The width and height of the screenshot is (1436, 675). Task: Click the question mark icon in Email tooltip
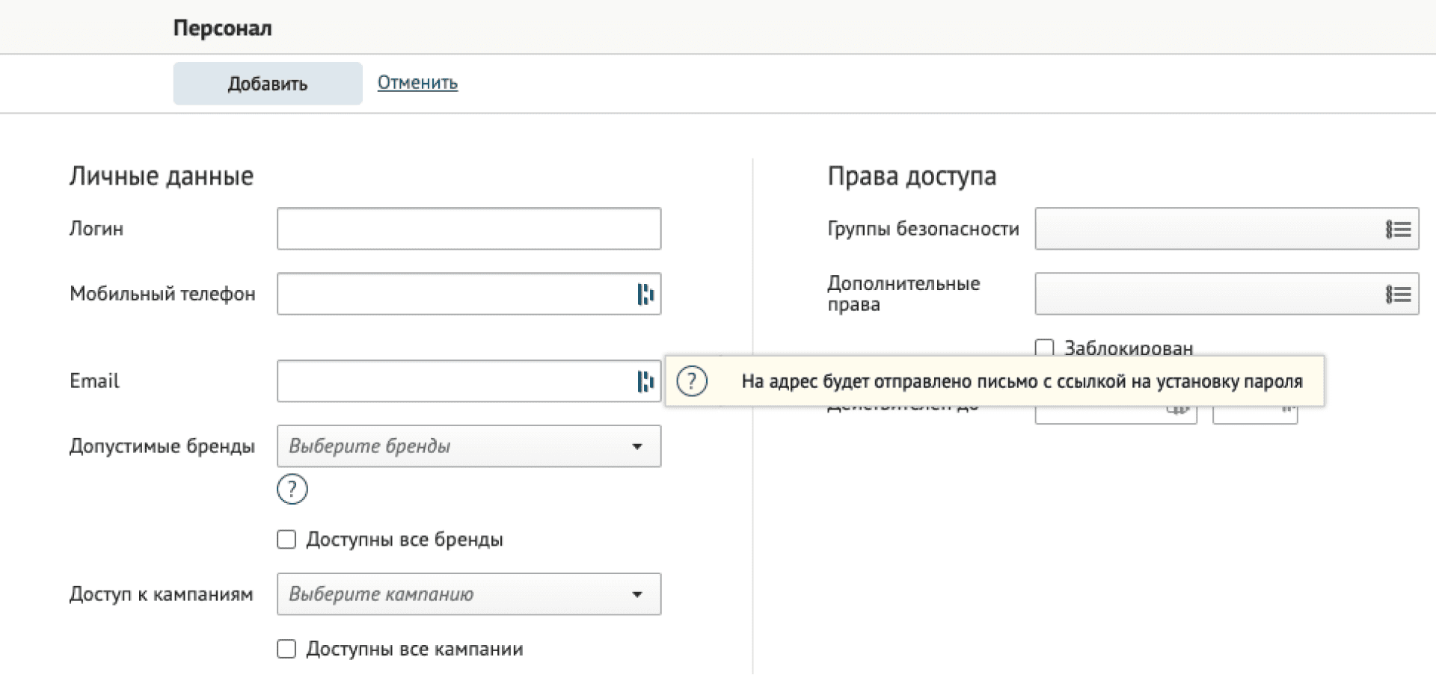tap(692, 381)
